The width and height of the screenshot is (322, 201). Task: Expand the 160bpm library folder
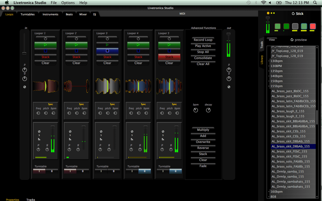[269, 192]
